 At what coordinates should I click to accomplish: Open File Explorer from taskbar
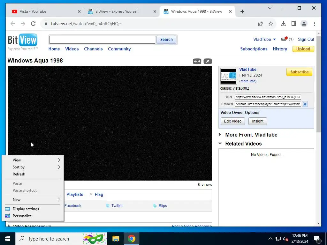[x=116, y=239]
